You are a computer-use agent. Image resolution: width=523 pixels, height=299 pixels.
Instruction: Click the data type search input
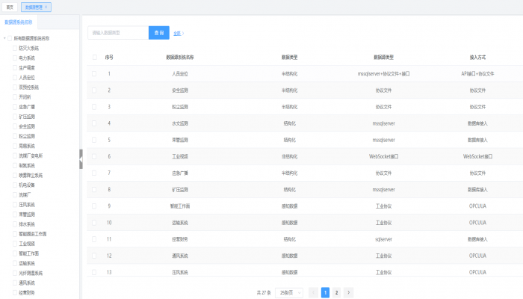click(x=117, y=33)
